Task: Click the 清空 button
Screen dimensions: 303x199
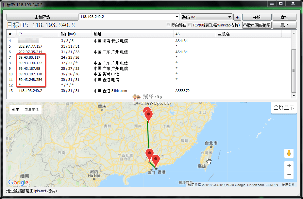Action: 284,17
